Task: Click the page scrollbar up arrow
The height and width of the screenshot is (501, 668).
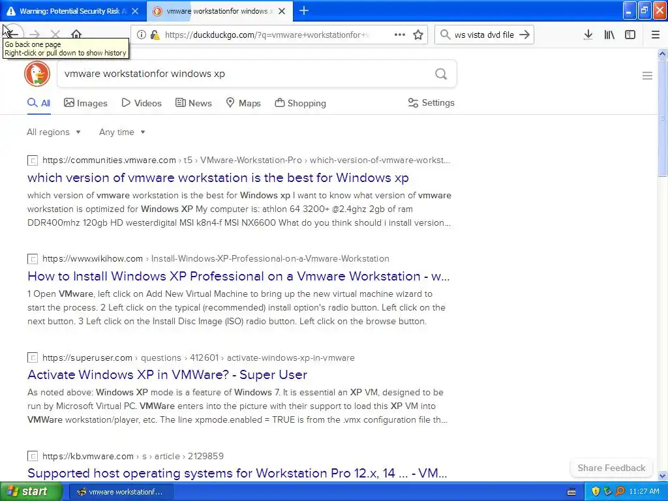Action: tap(662, 53)
